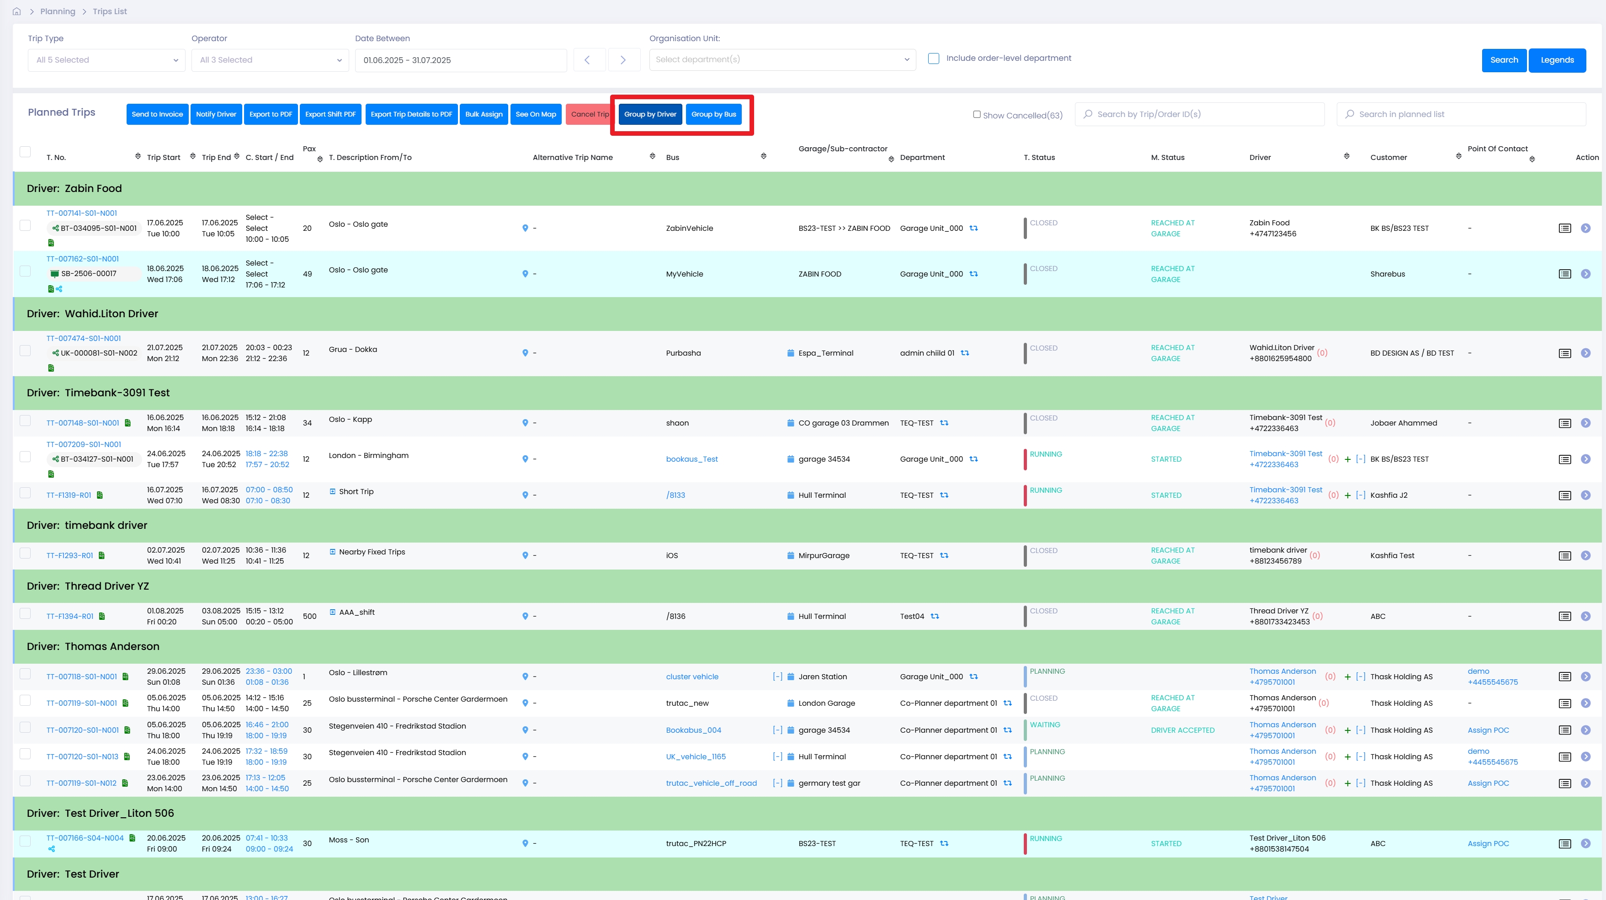1606x900 pixels.
Task: Click garage calendar icon beside Espa_Terminal
Action: (x=791, y=353)
